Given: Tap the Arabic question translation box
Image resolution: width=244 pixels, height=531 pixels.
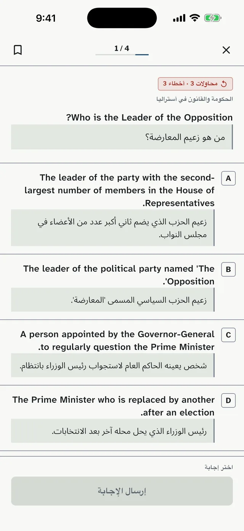Looking at the screenshot, I should point(122,137).
